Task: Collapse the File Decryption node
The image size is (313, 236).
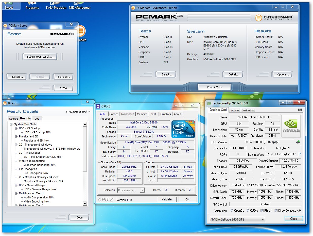Action: (x=16, y=169)
